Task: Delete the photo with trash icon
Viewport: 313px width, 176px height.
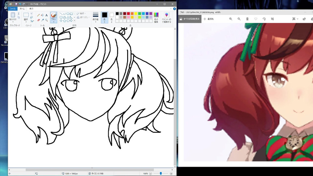Action: [x=247, y=19]
